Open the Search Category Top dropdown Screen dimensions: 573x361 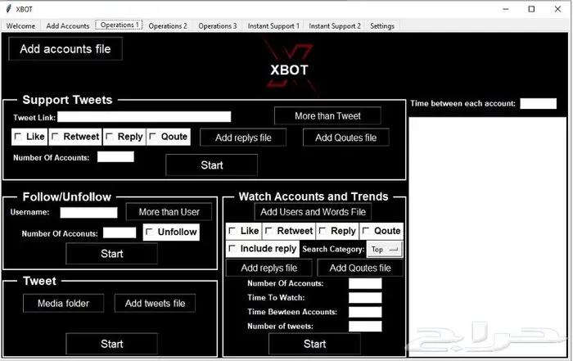[x=385, y=249]
